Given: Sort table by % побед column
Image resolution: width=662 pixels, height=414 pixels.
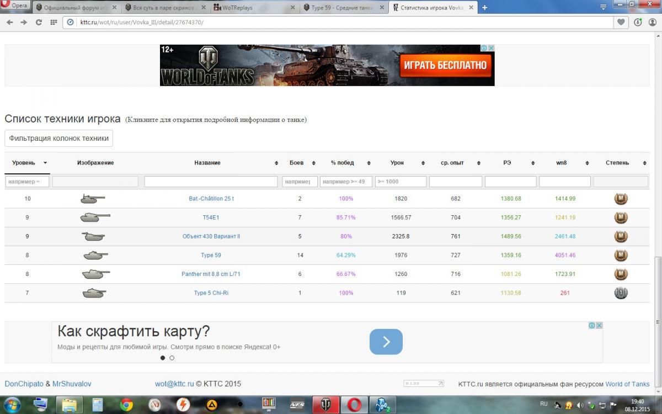Looking at the screenshot, I should pos(346,163).
